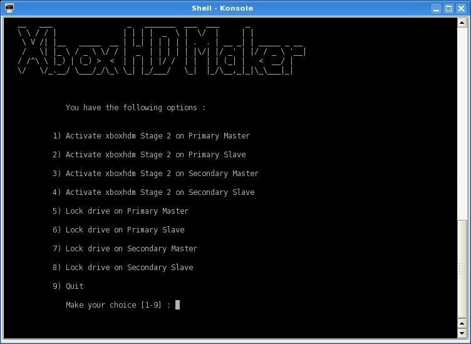Click the terminal scrollbar thumb handle
Viewport: 471px width, 344px height.
(462, 268)
